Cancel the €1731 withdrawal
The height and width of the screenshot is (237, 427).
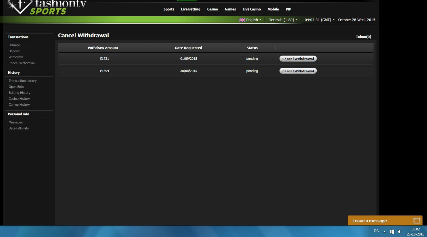click(298, 59)
